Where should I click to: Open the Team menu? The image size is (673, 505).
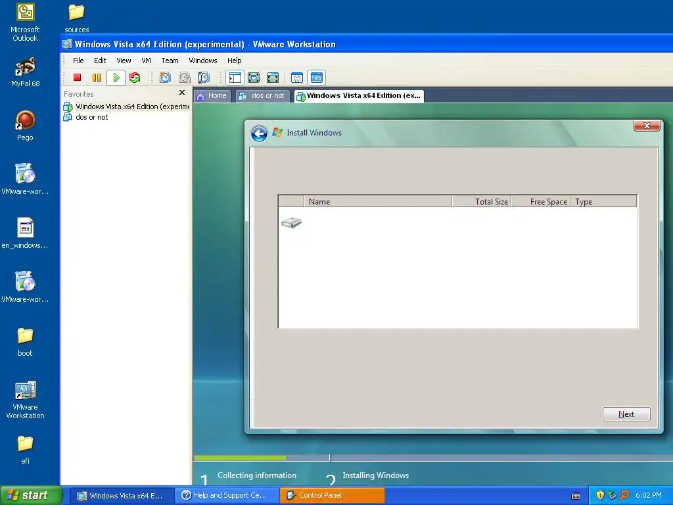click(170, 60)
